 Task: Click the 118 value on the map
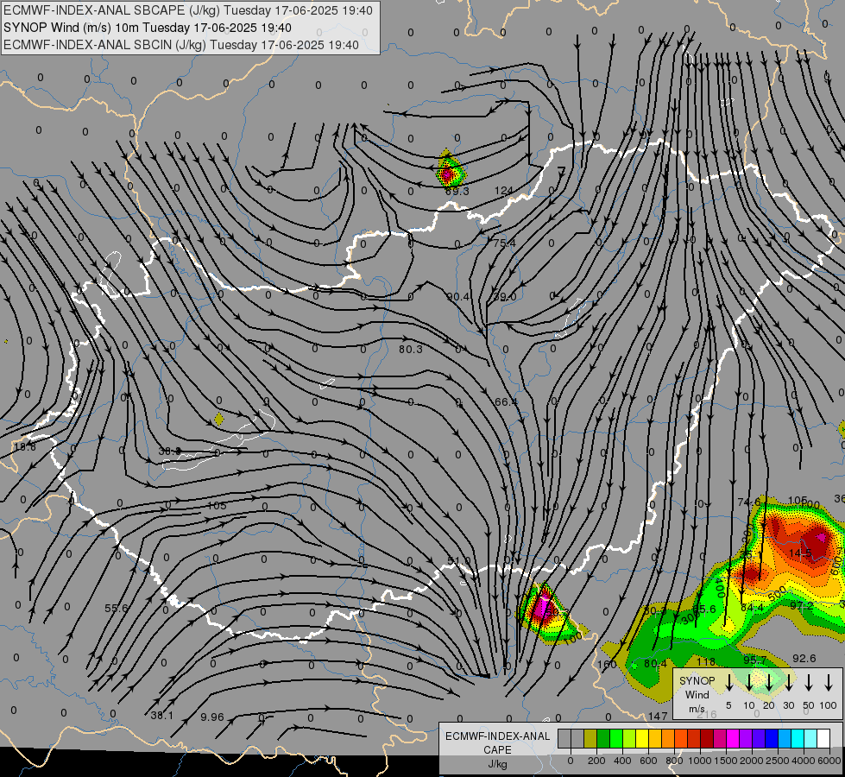click(x=706, y=661)
